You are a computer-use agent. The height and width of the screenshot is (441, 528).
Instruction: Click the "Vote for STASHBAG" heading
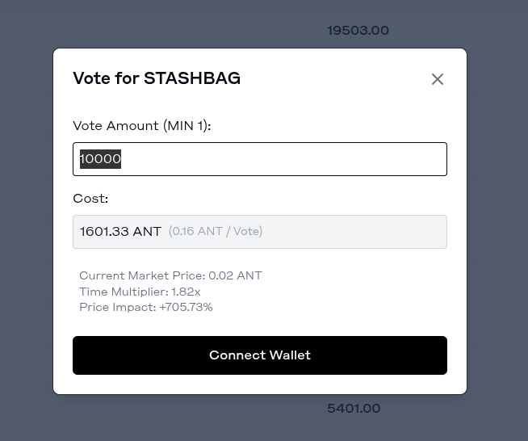(x=157, y=78)
